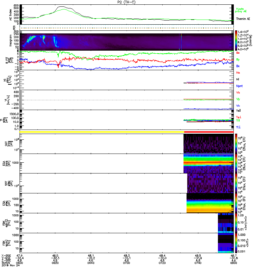Click the "0700" time tick label
The height and width of the screenshot is (270, 253).
tap(126, 263)
